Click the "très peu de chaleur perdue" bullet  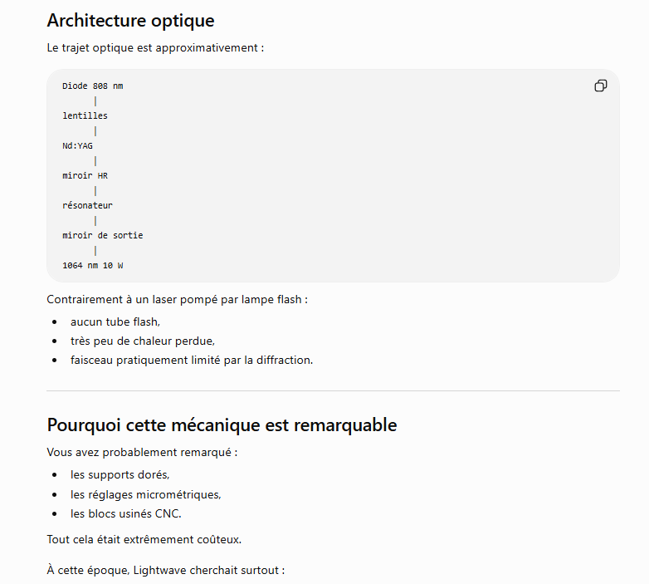pos(143,341)
